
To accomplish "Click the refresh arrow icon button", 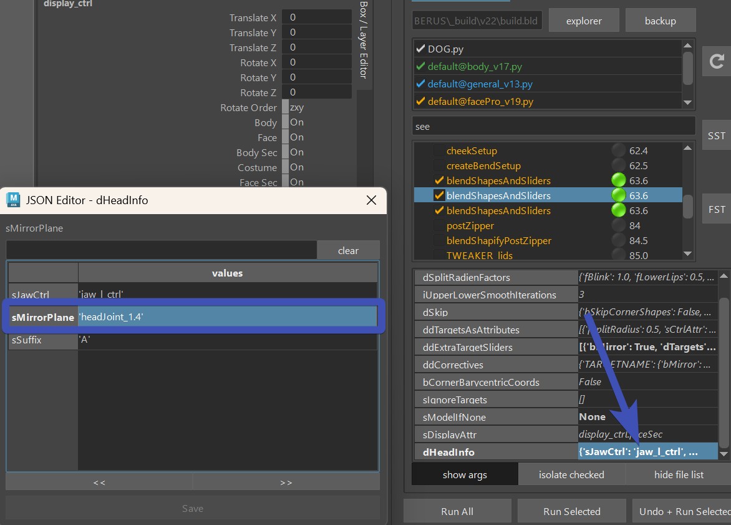I will (717, 61).
